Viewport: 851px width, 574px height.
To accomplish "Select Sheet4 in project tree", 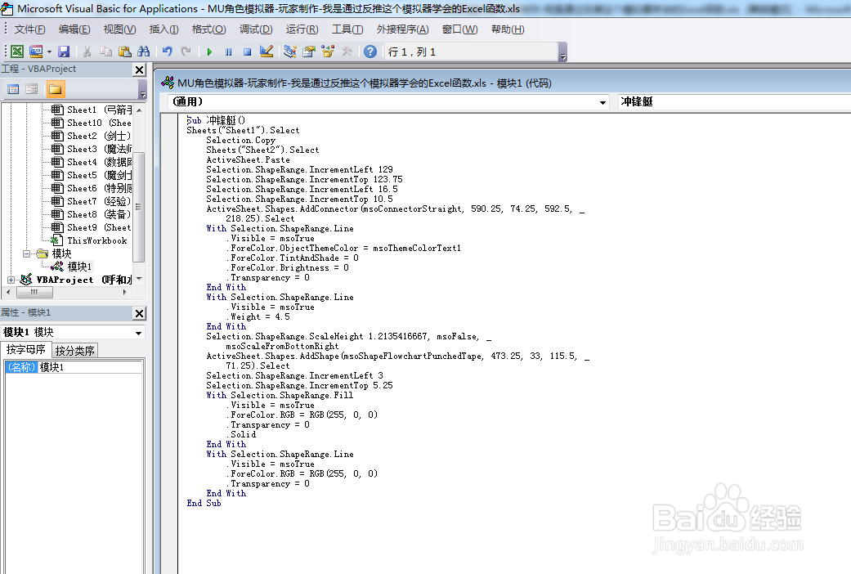I will 92,162.
